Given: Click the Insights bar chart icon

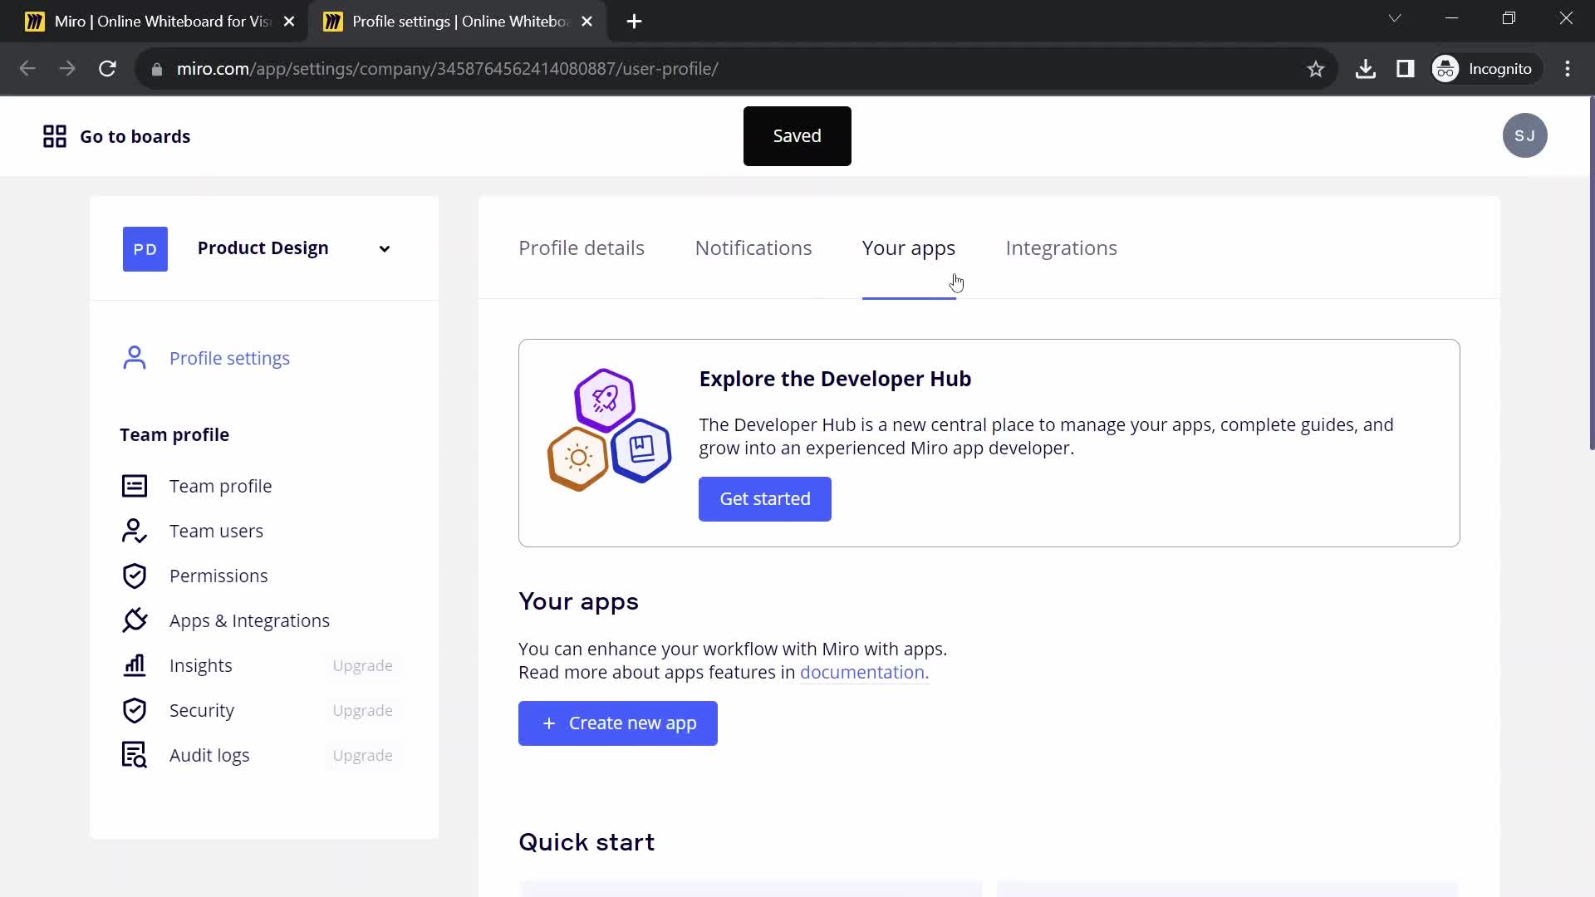Looking at the screenshot, I should (x=135, y=665).
